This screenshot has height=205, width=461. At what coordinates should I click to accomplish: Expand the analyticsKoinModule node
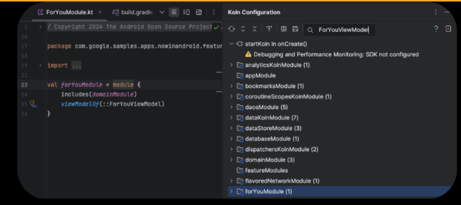tap(231, 65)
